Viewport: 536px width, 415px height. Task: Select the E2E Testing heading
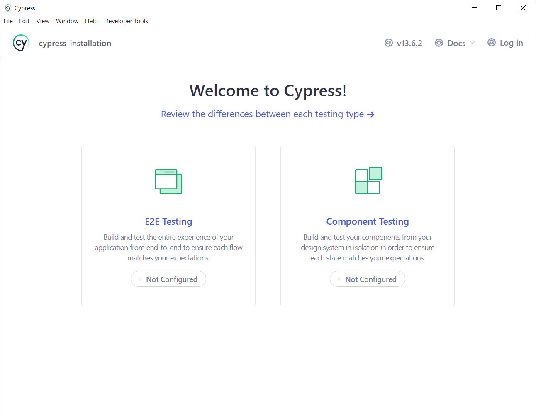tap(168, 221)
